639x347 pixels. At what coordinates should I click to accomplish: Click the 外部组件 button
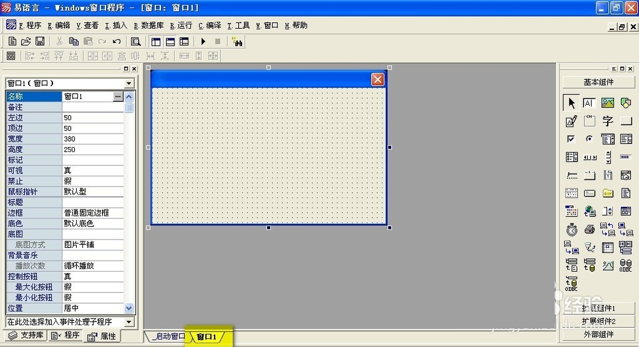598,334
